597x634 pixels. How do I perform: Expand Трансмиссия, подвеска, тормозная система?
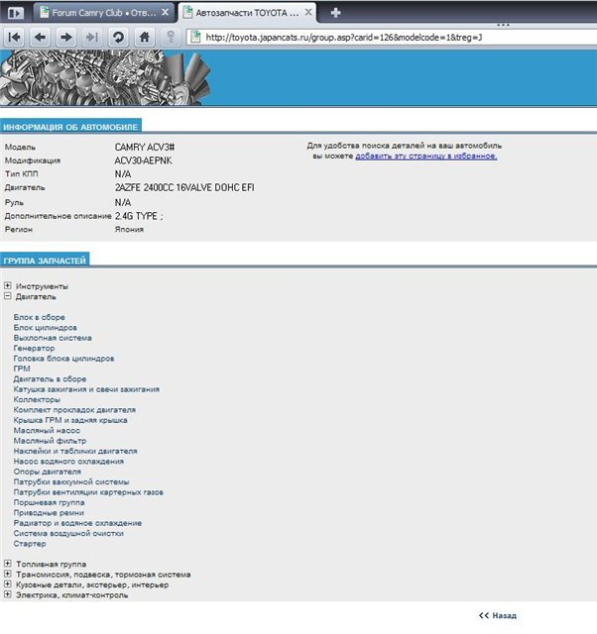8,575
